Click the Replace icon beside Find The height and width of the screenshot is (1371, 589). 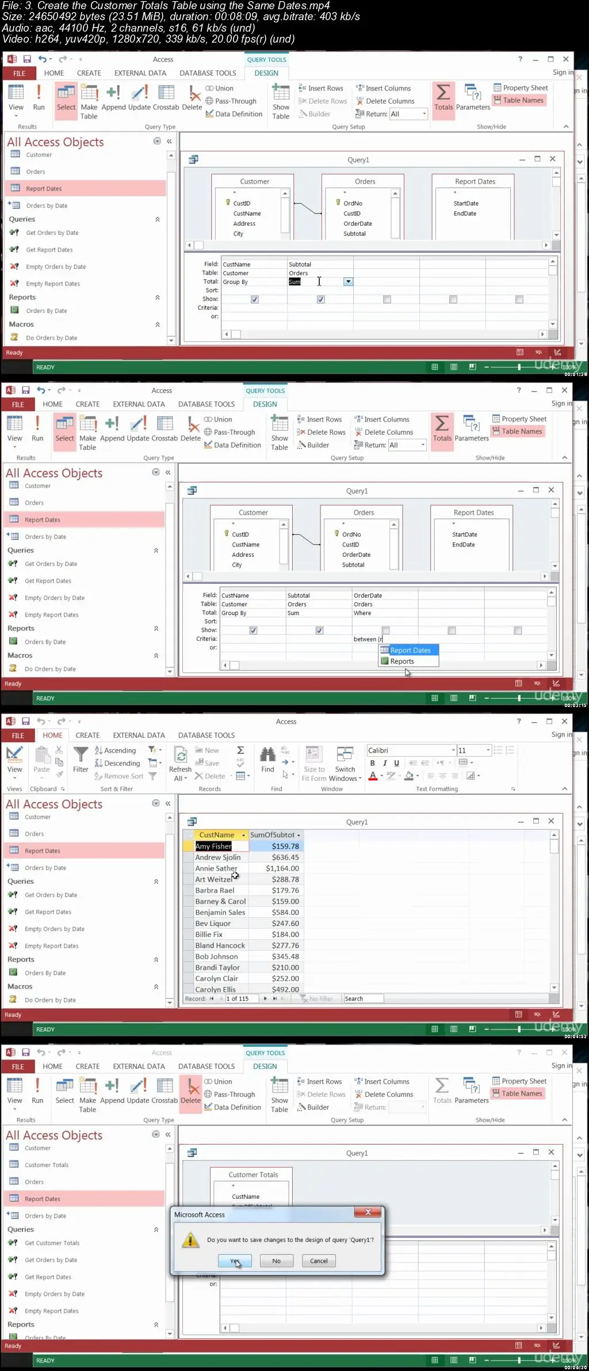point(285,750)
